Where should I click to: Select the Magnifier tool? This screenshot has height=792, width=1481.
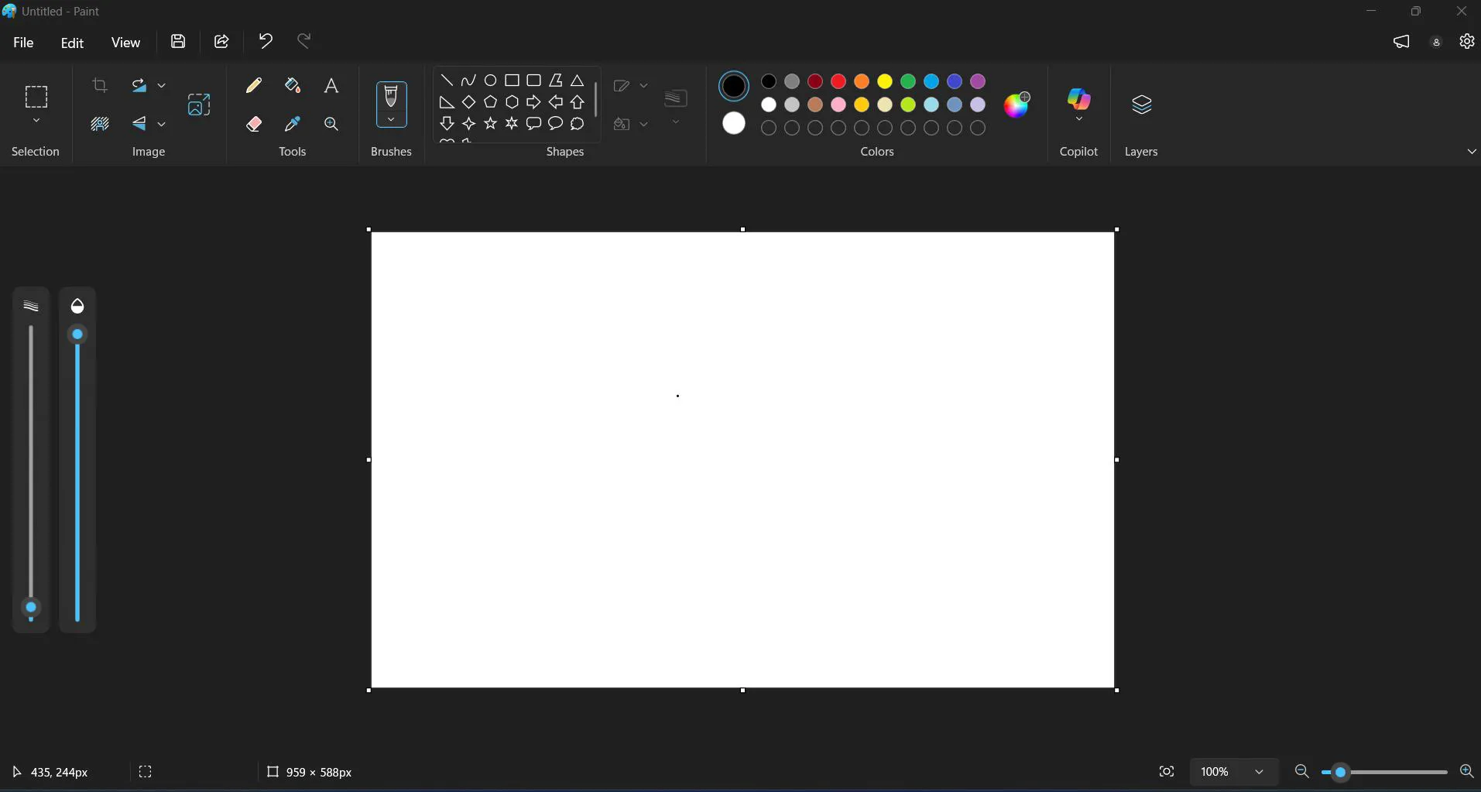(331, 124)
